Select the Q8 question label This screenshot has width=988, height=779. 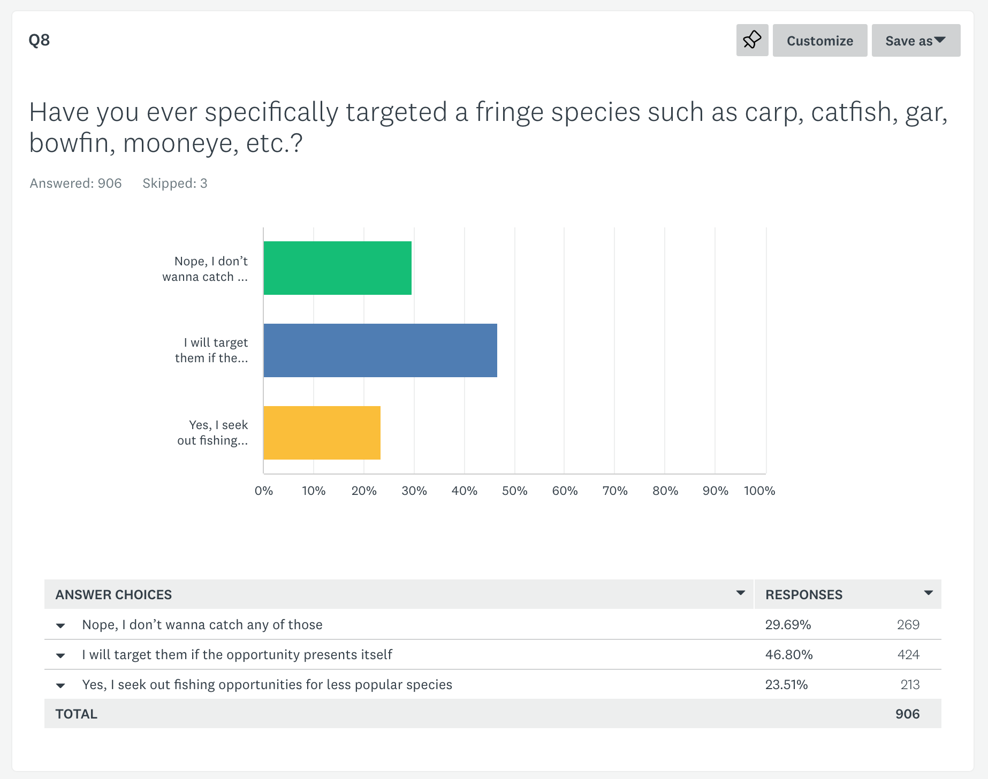(39, 40)
